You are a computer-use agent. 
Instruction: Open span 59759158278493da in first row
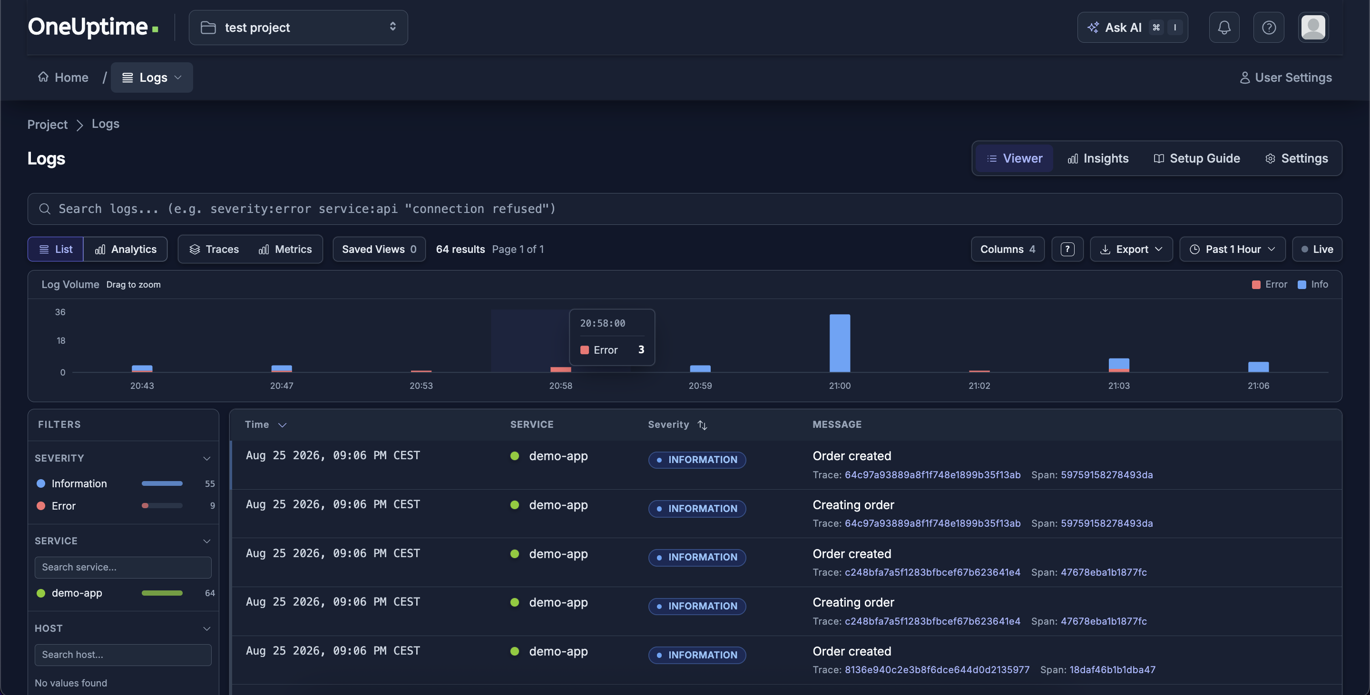(1106, 475)
